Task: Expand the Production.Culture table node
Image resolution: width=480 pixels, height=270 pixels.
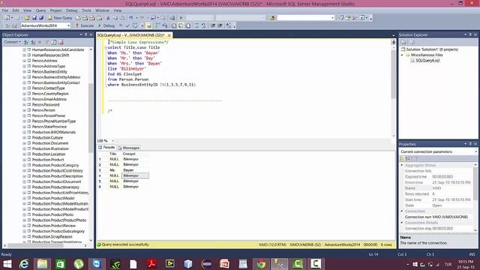Action: [x=24, y=138]
